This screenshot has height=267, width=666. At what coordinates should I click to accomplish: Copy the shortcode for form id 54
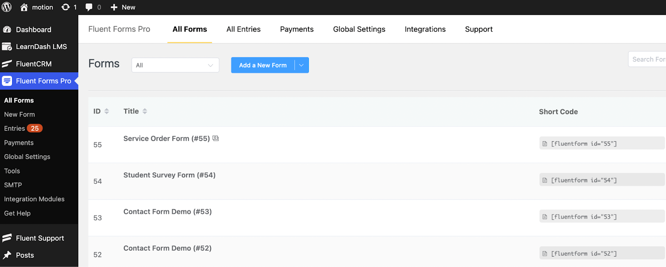click(x=602, y=180)
